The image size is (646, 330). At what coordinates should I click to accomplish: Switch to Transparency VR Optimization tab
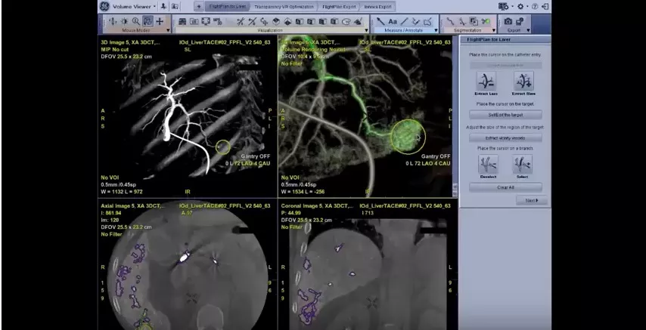[x=284, y=7]
